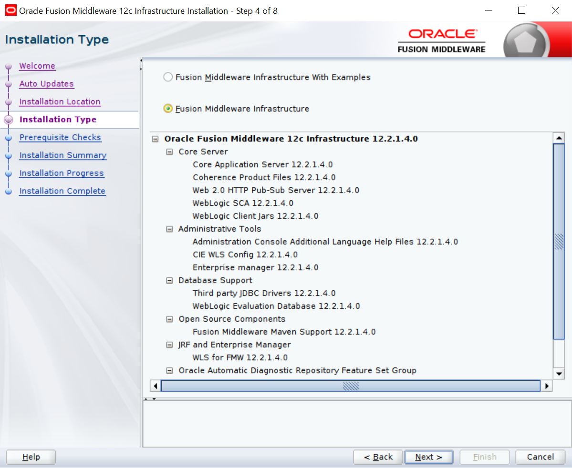Return to the Installation Location step

(x=60, y=102)
